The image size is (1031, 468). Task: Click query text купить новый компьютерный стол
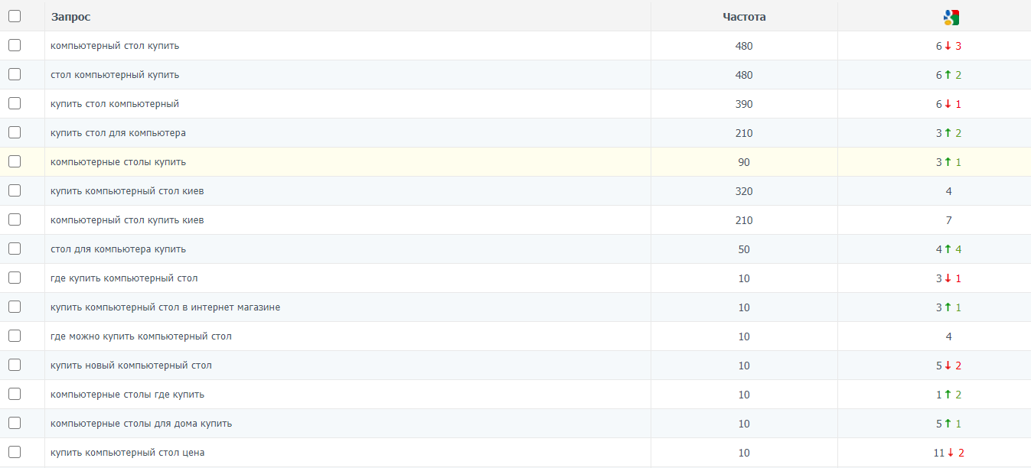(131, 366)
